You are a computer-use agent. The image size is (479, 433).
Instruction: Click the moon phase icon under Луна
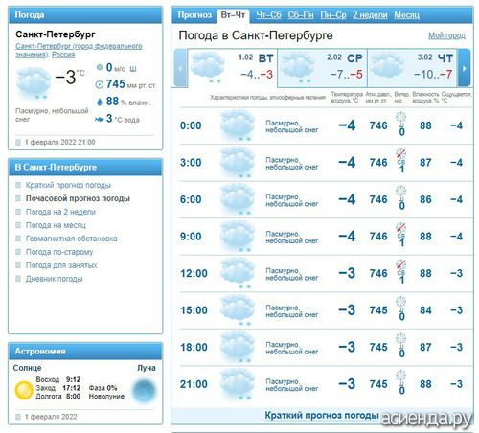click(145, 390)
